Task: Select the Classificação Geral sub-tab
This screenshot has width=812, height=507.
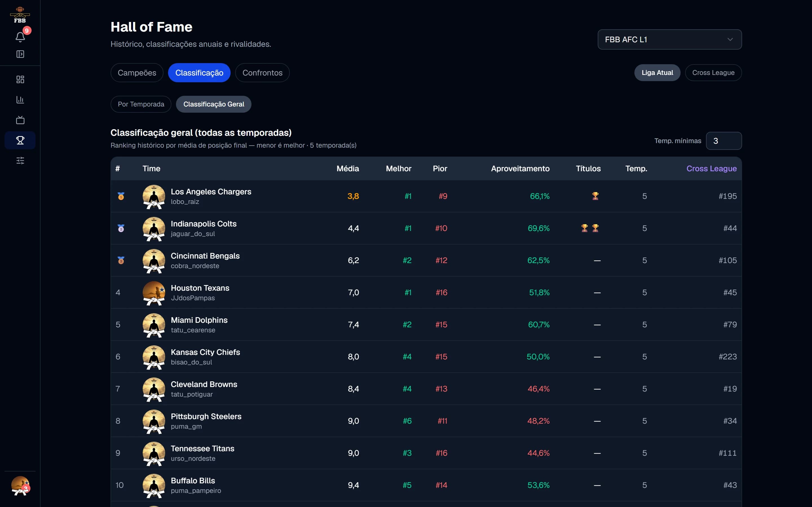Action: [214, 104]
